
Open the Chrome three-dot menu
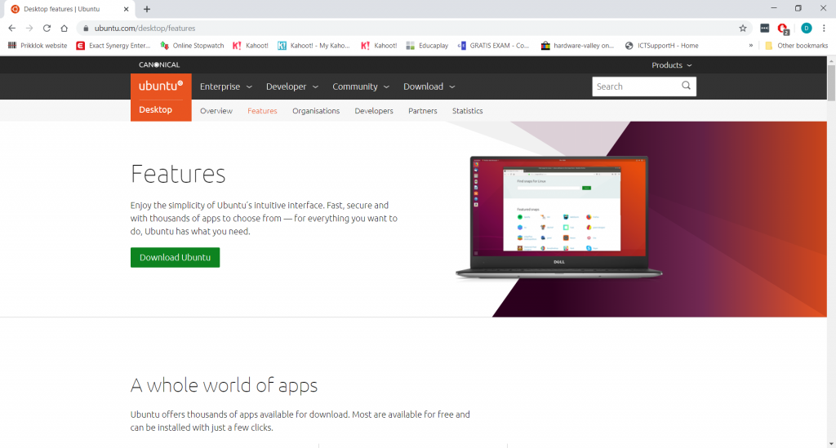click(x=824, y=29)
